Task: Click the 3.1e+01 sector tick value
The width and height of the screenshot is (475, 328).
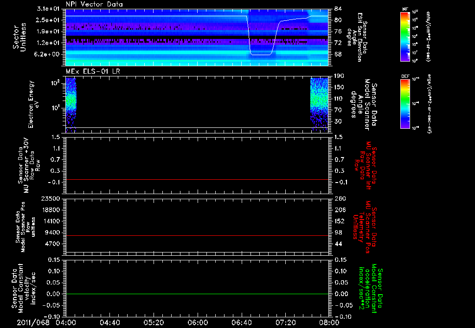Action: [48, 9]
